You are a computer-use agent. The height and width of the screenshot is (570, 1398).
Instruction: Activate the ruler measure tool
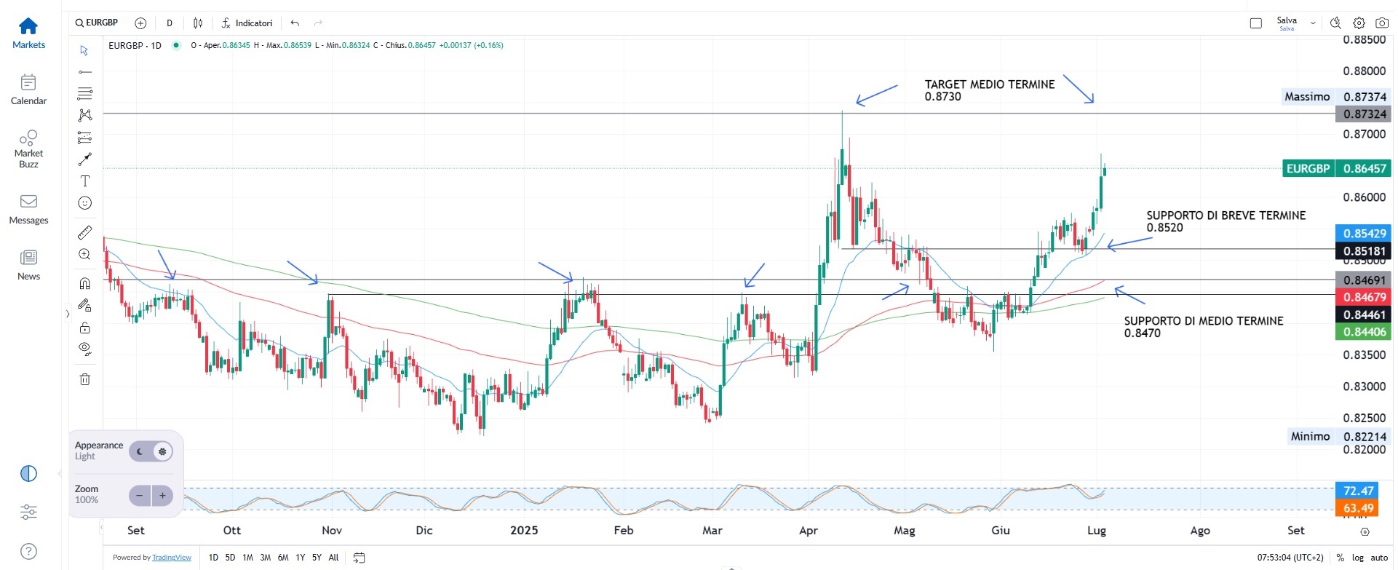(85, 232)
